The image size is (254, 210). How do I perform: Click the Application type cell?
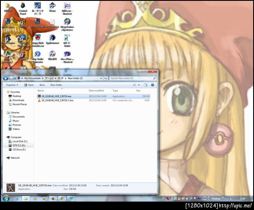pos(119,96)
